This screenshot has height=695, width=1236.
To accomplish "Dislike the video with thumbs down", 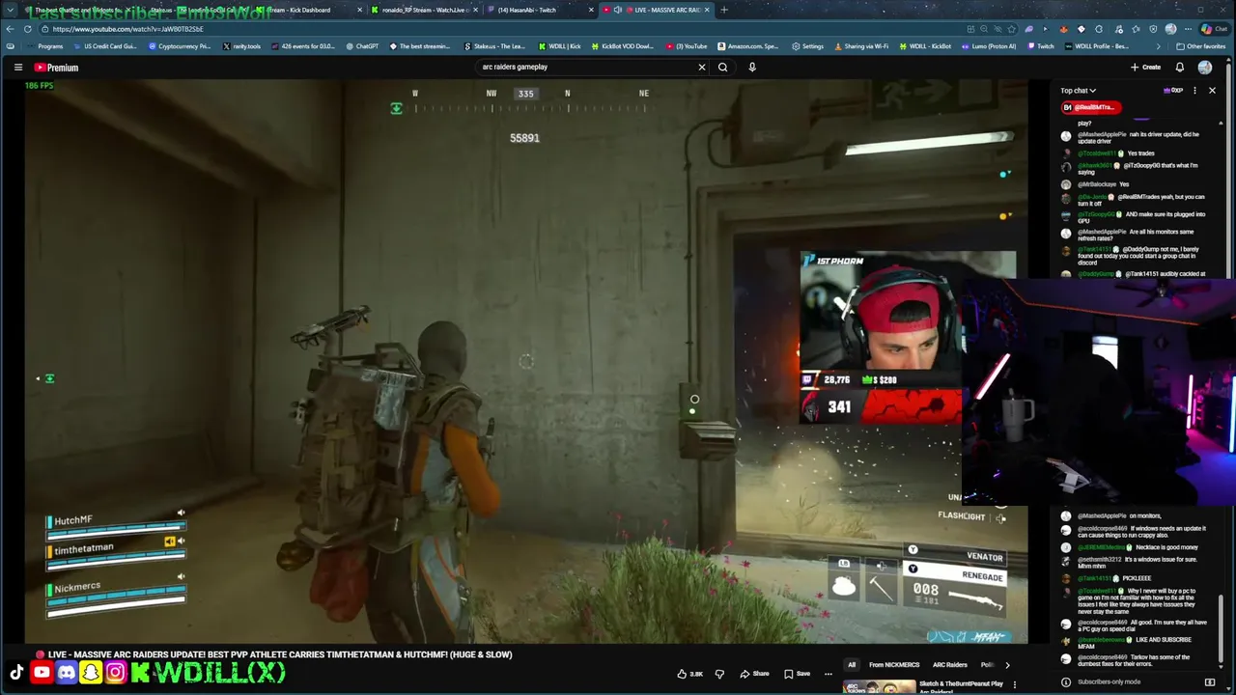I will [719, 674].
